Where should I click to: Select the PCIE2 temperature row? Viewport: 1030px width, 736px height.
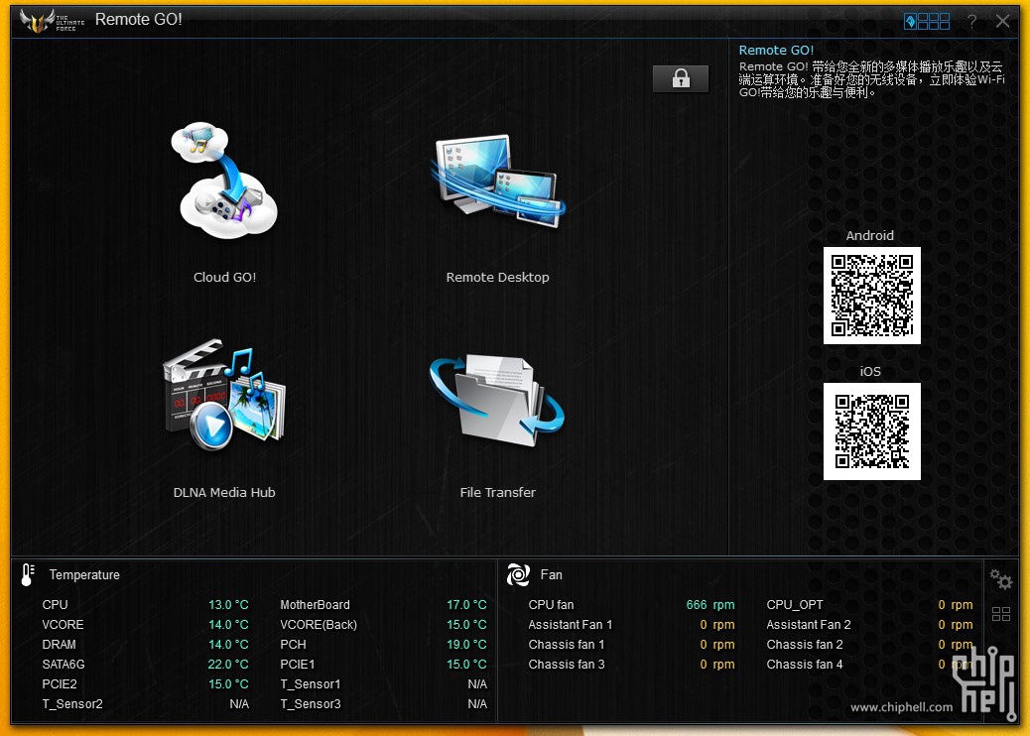tap(145, 684)
